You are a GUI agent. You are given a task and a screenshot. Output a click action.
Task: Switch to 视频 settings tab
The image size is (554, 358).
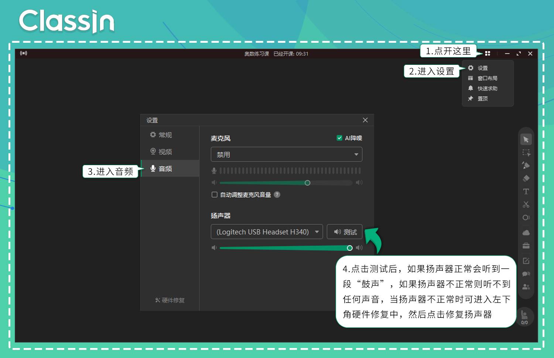[170, 152]
